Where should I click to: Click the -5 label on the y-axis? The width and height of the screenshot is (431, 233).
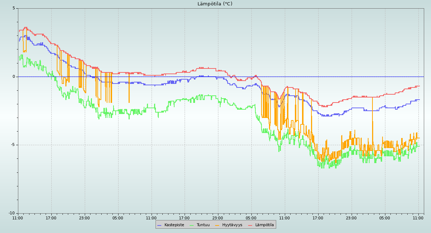(x=13, y=145)
